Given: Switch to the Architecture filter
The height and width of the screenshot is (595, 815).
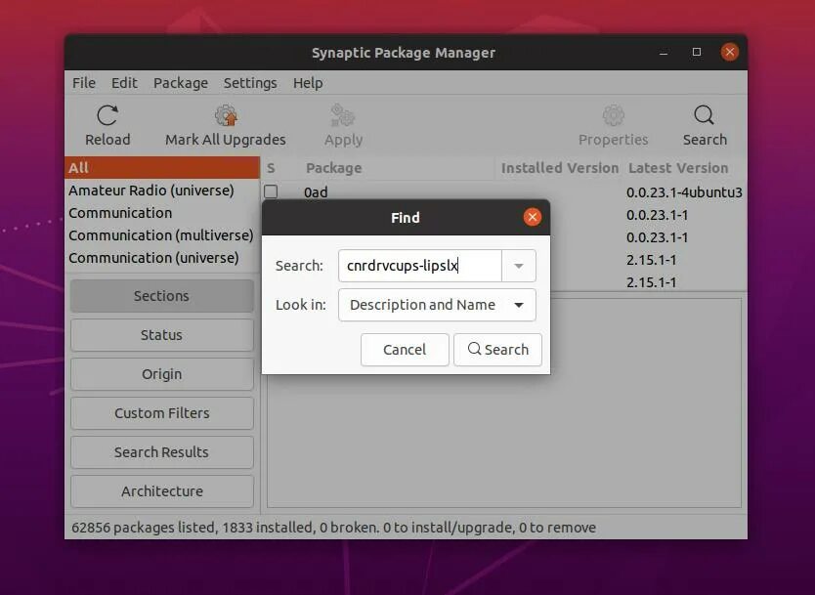Looking at the screenshot, I should click(x=161, y=491).
